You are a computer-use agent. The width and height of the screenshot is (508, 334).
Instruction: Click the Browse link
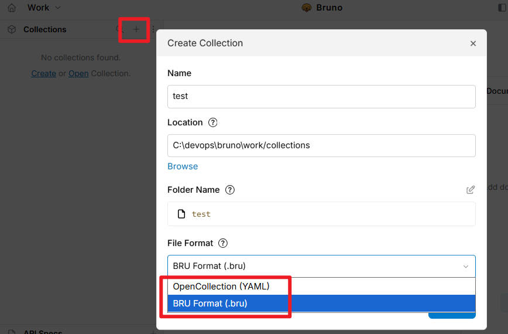point(183,166)
